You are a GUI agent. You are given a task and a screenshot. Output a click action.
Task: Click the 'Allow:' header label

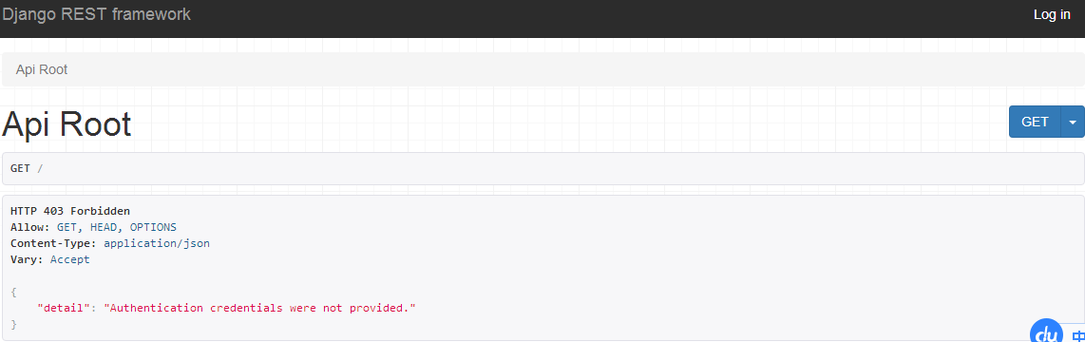[30, 227]
